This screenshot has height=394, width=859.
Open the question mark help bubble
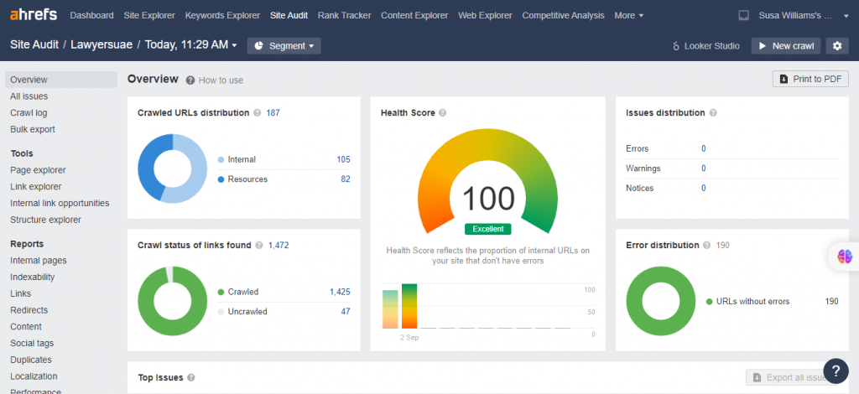point(836,371)
